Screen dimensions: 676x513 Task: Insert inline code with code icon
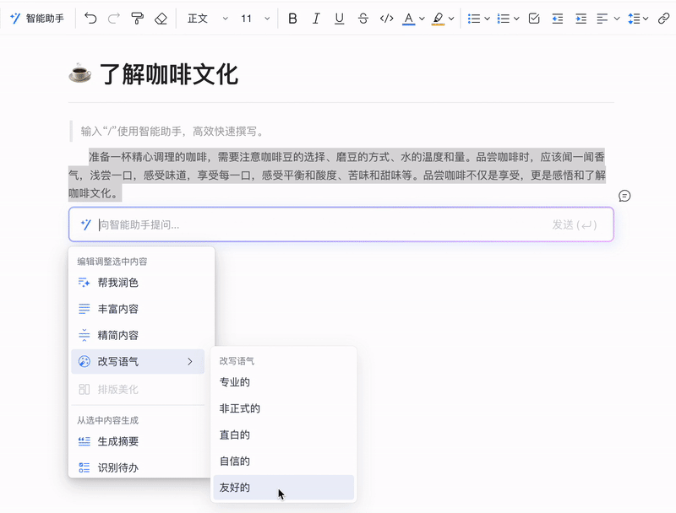point(386,19)
